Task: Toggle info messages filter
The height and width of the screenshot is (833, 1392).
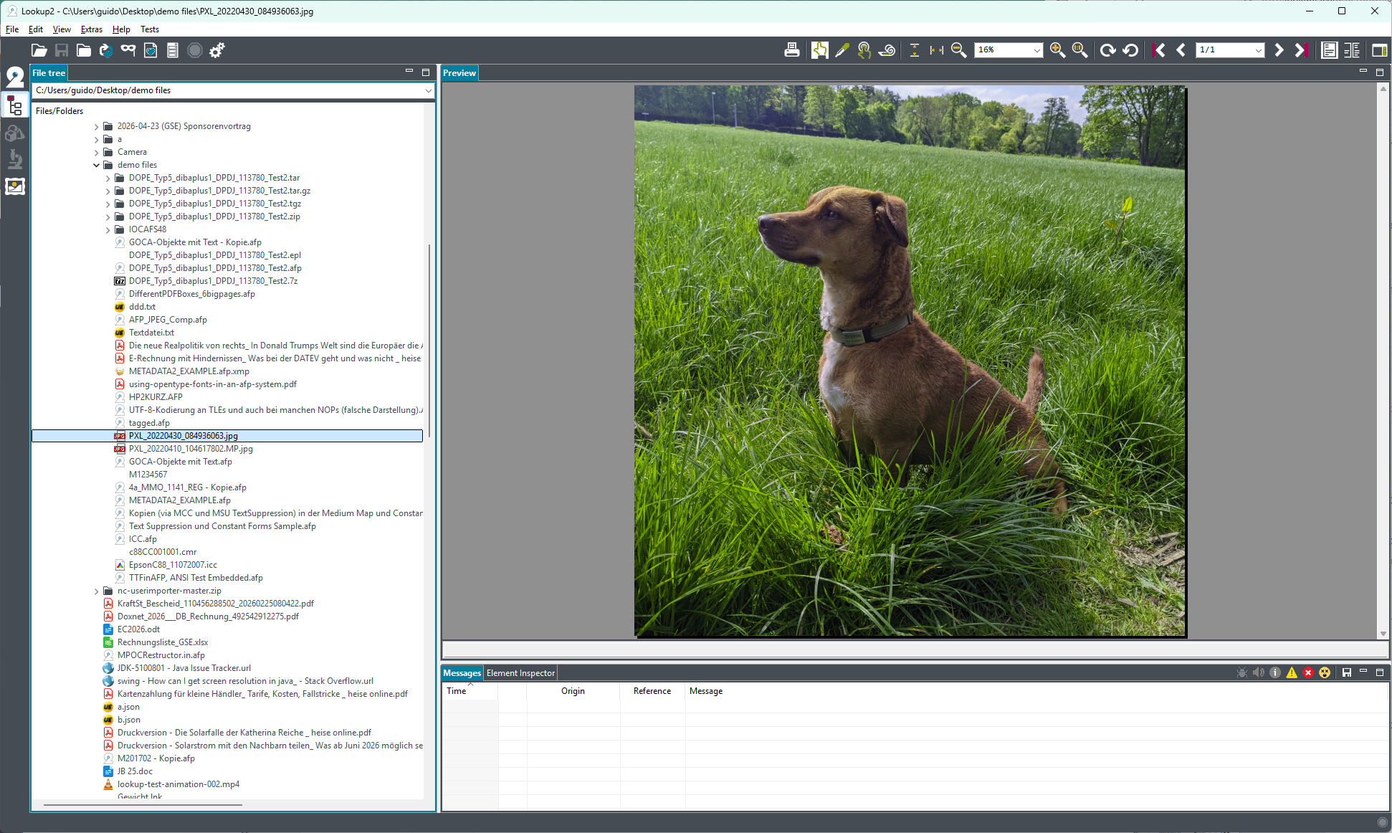Action: 1275,672
